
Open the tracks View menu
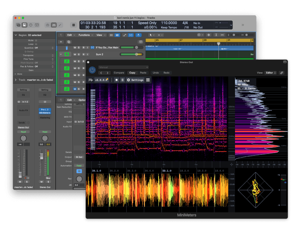click(x=101, y=35)
